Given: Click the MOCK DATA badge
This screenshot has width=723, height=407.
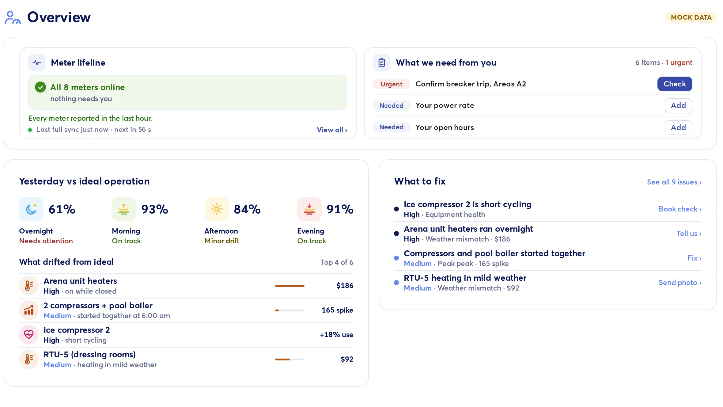Looking at the screenshot, I should pyautogui.click(x=691, y=17).
